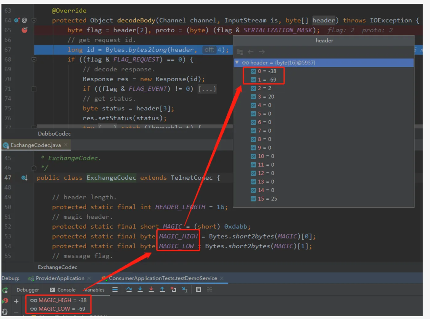Click FLAG_REQUEST constant on line 68
Image resolution: width=430 pixels, height=319 pixels.
[136, 59]
